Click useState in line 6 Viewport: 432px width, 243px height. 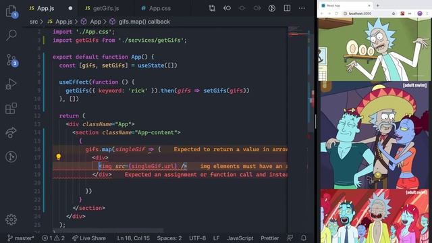pyautogui.click(x=151, y=65)
